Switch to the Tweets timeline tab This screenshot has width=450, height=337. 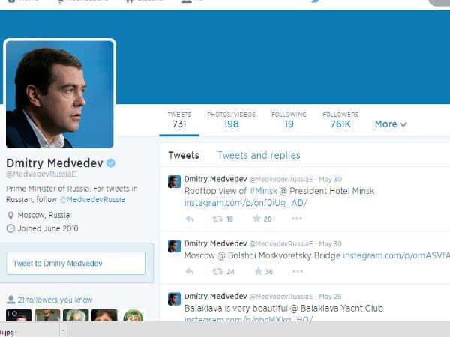tap(184, 155)
